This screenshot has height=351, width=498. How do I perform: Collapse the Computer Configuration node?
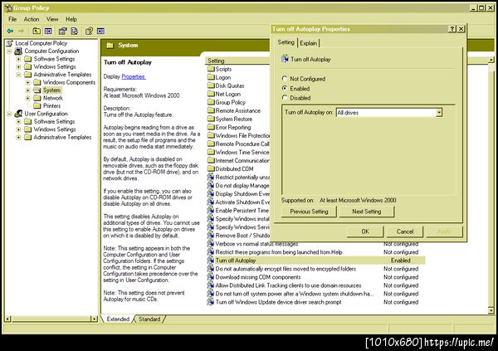9,51
